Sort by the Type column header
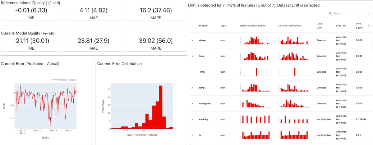The height and width of the screenshot is (145, 373). (x=223, y=25)
